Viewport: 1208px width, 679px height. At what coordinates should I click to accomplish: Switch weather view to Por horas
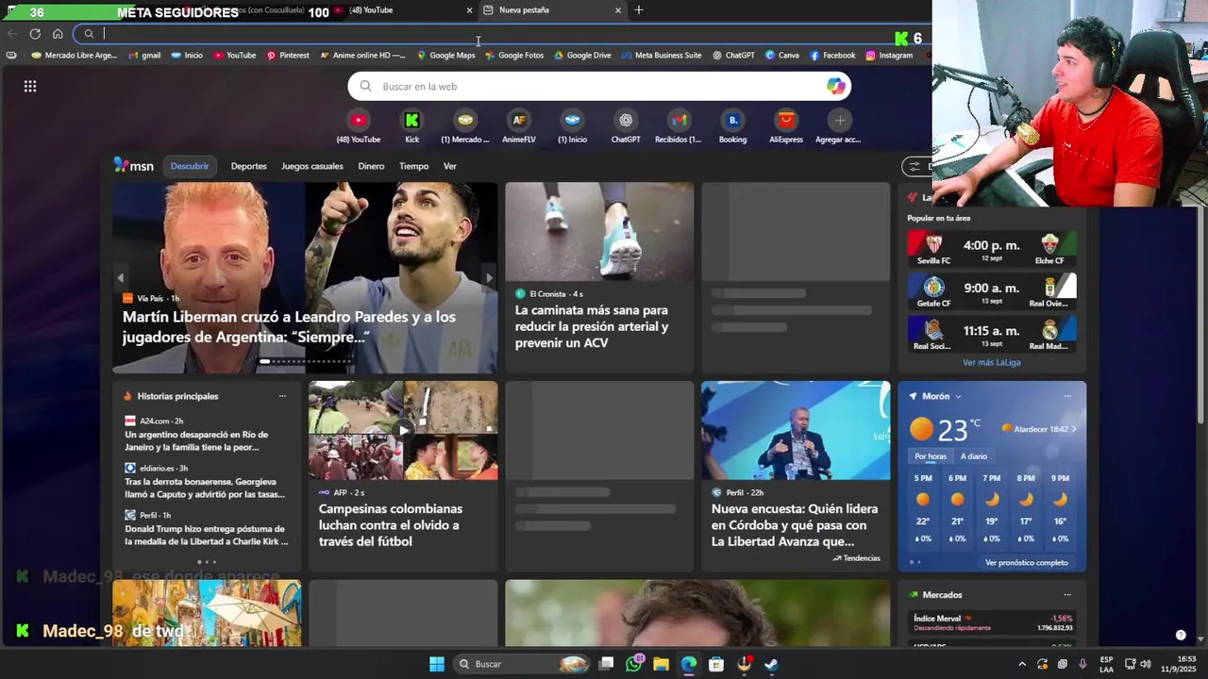[931, 456]
